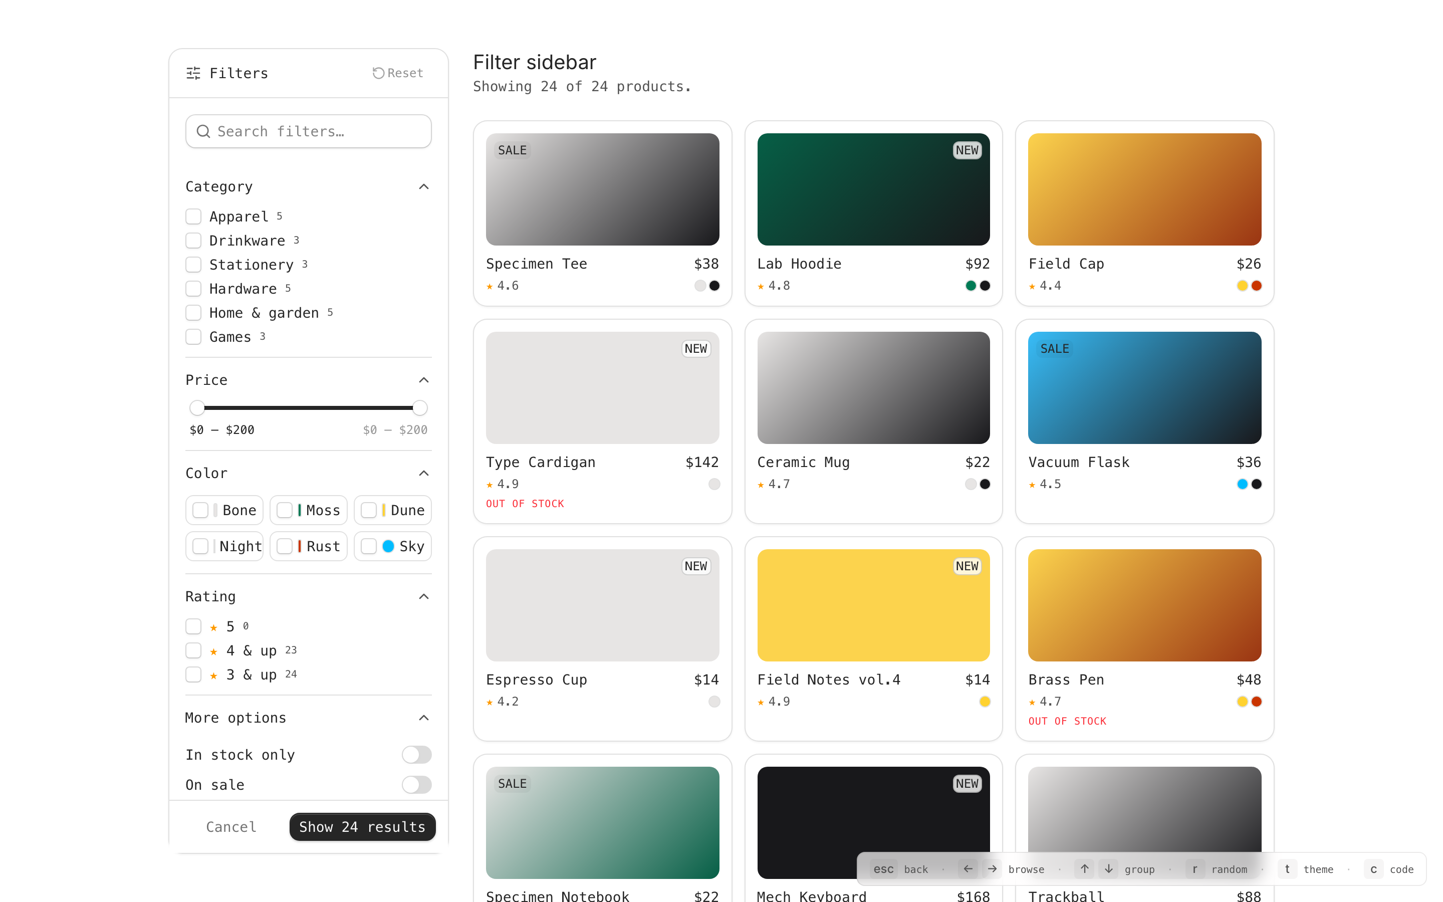This screenshot has height=902, width=1443.
Task: Enable the In stock only switch
Action: [416, 755]
